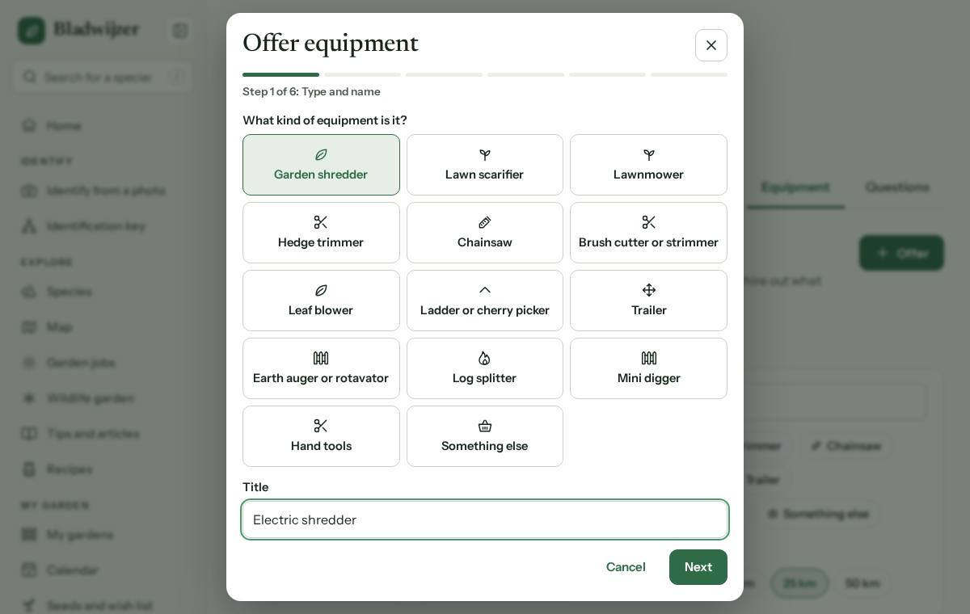Open Tips and articles

pos(103,434)
